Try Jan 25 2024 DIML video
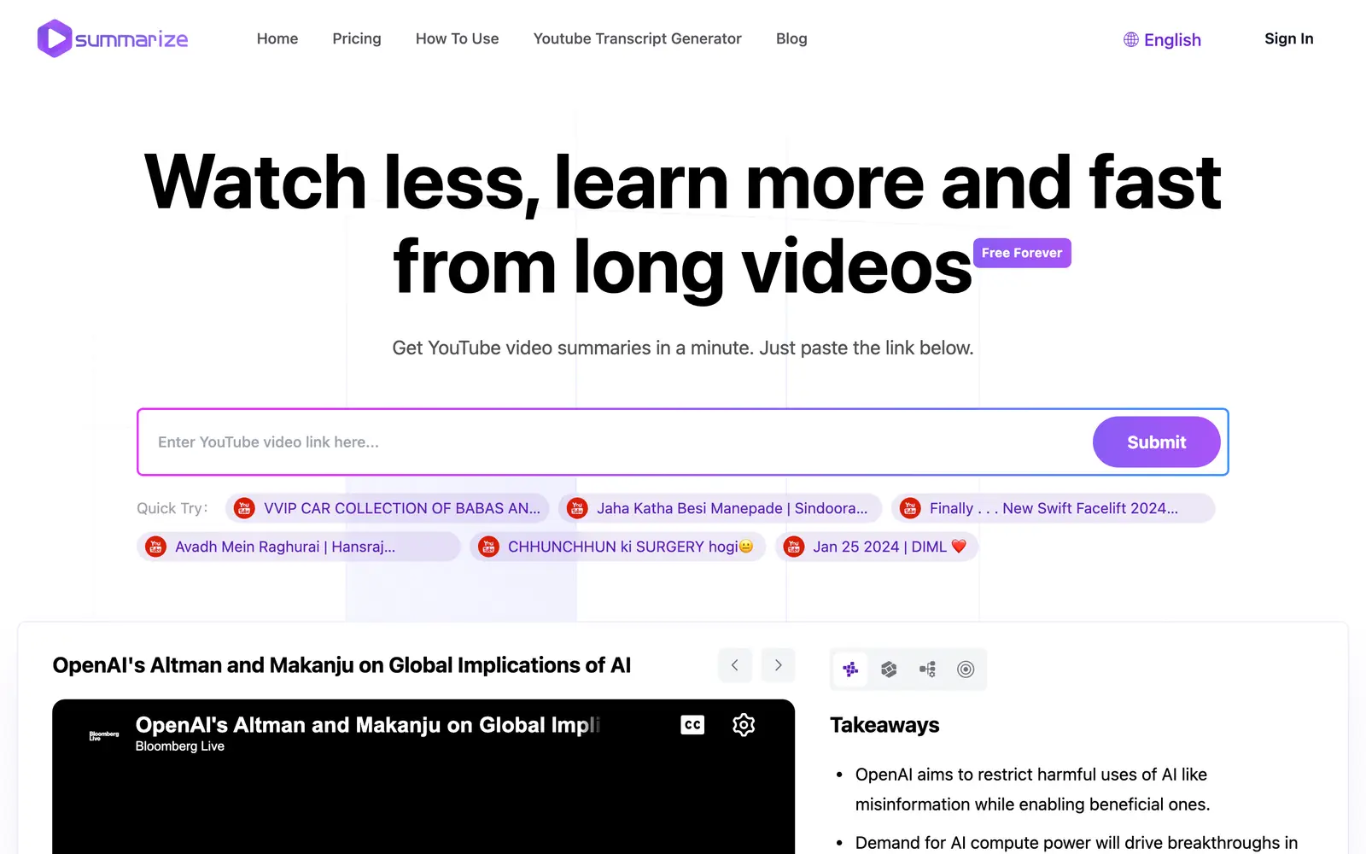This screenshot has width=1366, height=854. tap(877, 547)
